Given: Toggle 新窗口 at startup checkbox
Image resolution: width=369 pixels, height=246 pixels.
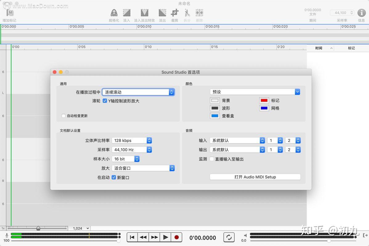Looking at the screenshot, I should tap(114, 177).
